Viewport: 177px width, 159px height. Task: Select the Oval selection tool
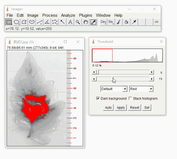click(x=17, y=22)
